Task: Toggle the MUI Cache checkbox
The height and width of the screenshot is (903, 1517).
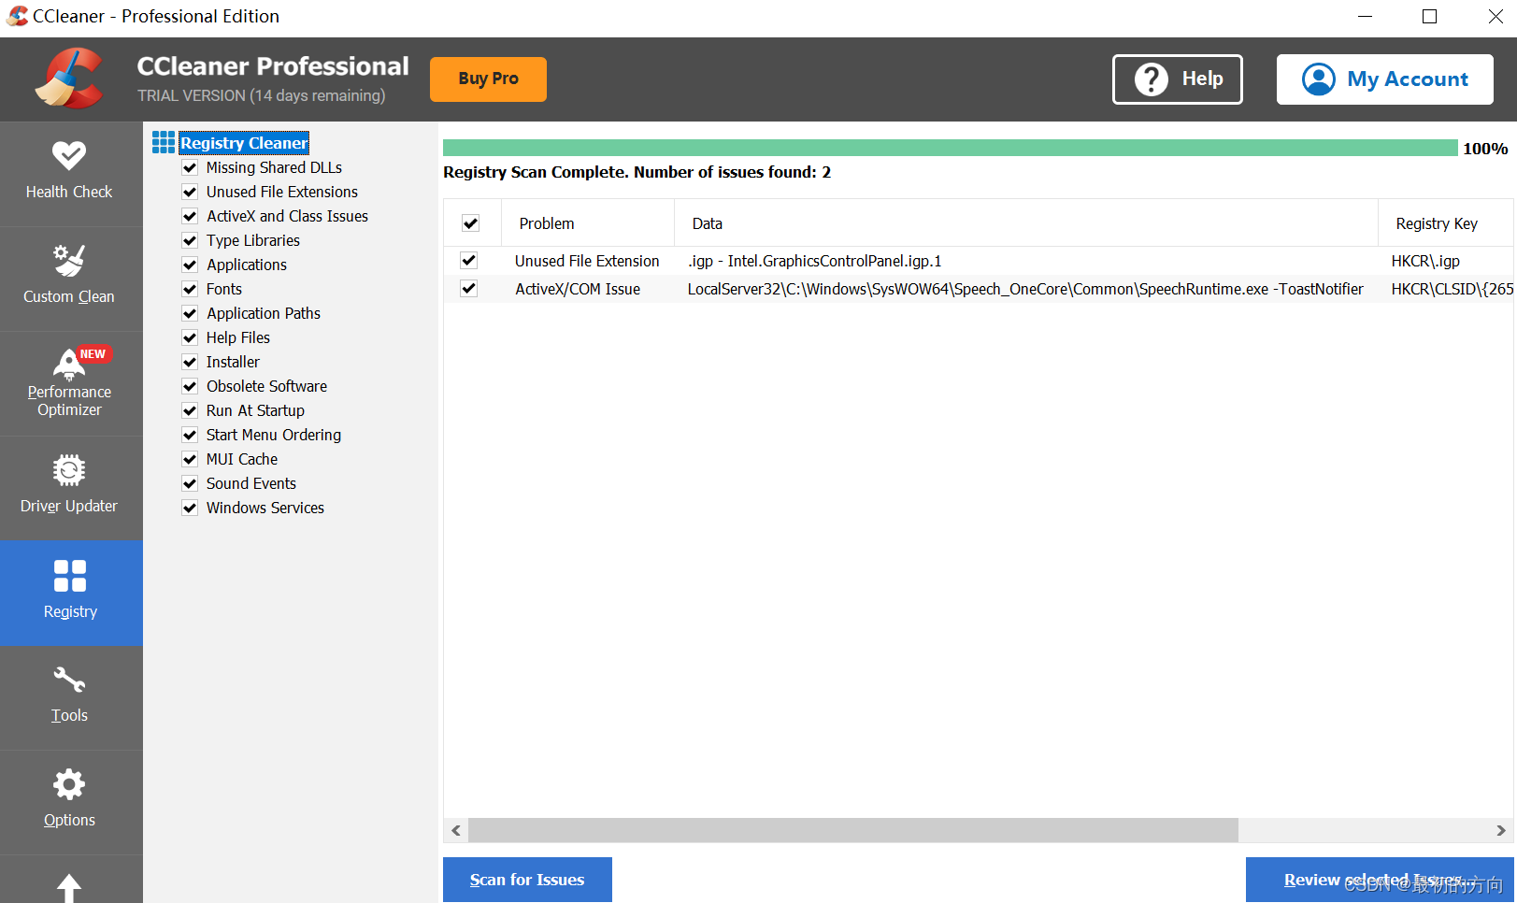Action: (190, 459)
